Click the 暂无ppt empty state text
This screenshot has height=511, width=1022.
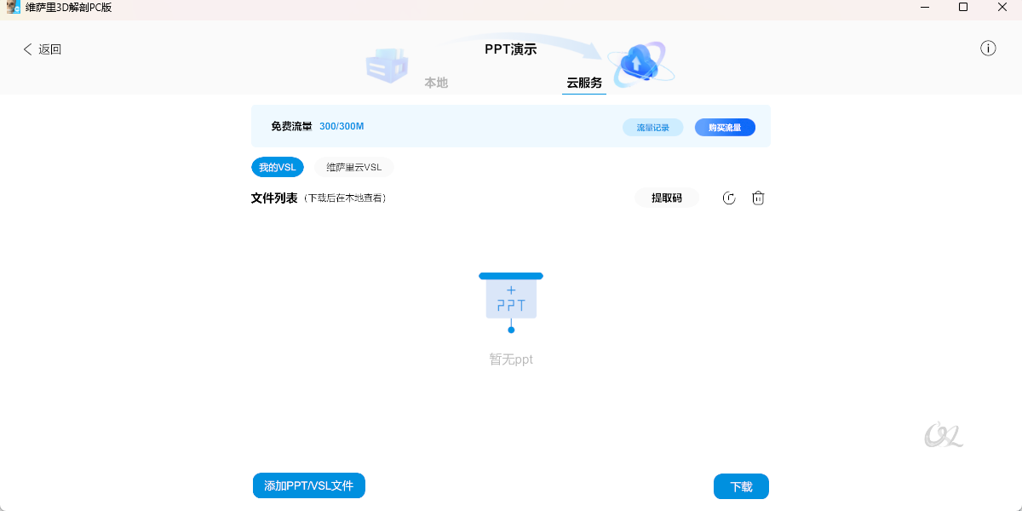511,359
